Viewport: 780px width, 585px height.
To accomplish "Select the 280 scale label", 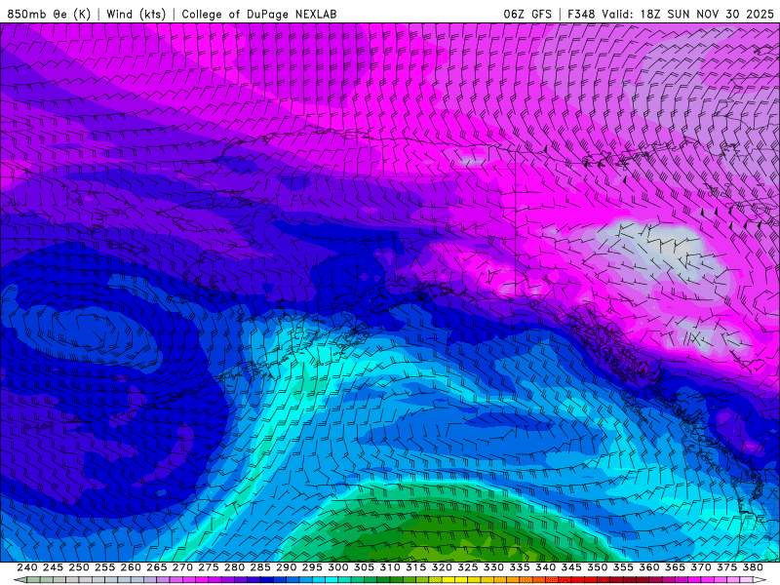I will click(x=234, y=567).
